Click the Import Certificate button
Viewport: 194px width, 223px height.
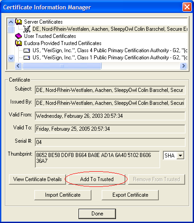[x=63, y=195]
